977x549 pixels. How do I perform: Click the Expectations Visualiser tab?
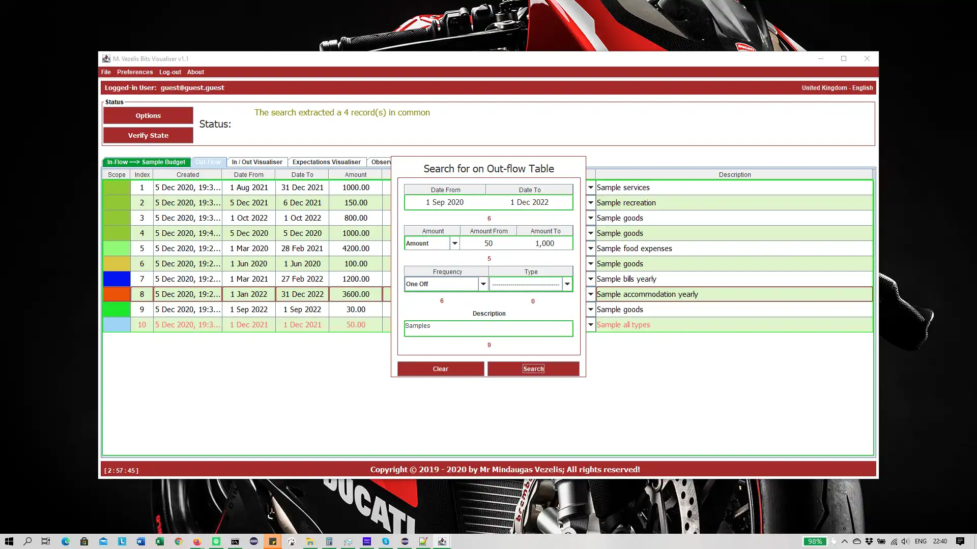point(328,162)
